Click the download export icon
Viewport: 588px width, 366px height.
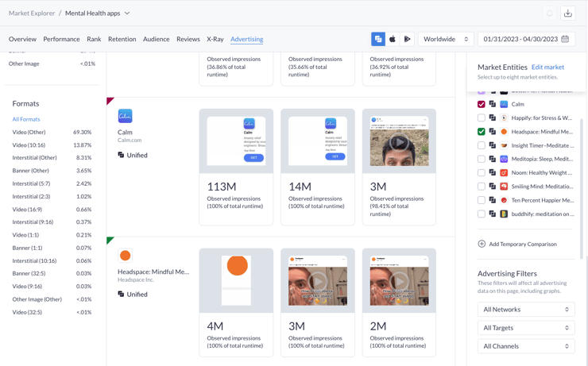pos(567,13)
